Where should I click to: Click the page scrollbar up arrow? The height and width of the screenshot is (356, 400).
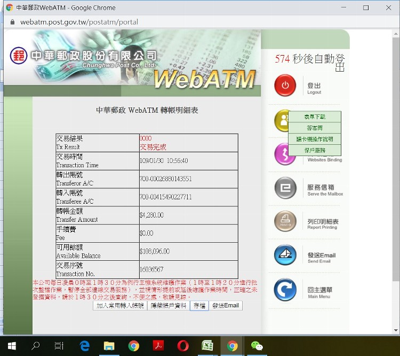coord(396,34)
